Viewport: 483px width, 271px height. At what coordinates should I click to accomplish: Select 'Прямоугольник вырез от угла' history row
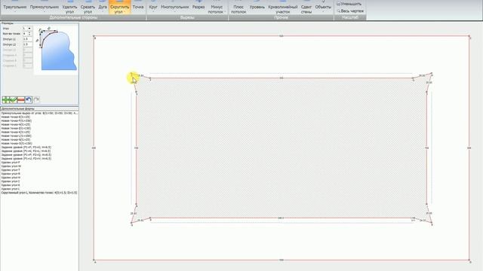click(39, 113)
